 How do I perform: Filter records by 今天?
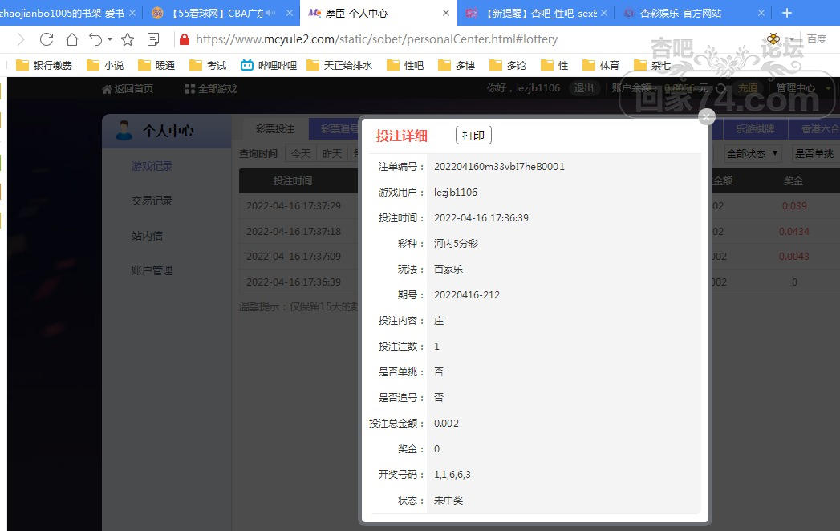coord(301,154)
